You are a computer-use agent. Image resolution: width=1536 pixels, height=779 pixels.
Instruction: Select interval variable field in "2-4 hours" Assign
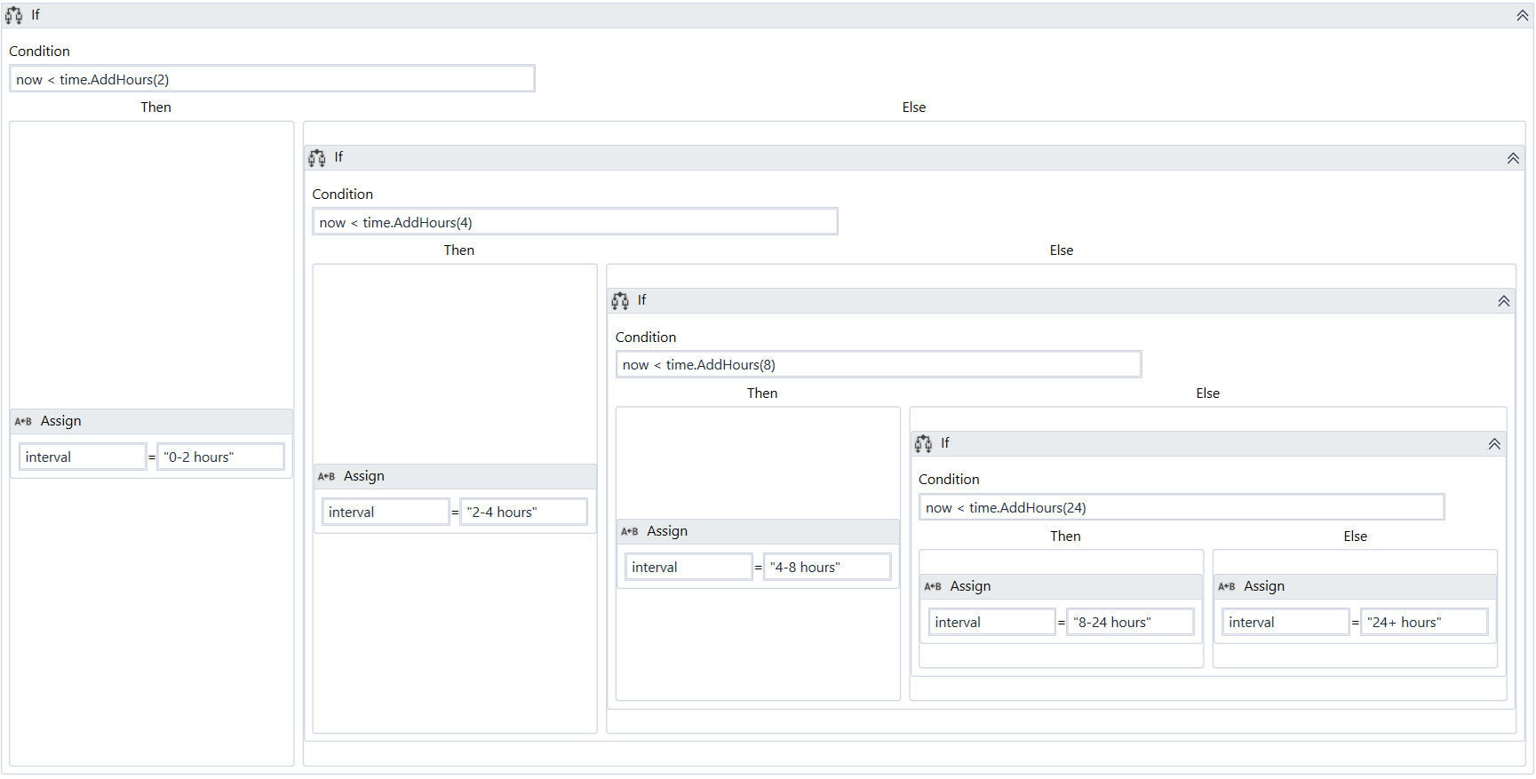386,513
